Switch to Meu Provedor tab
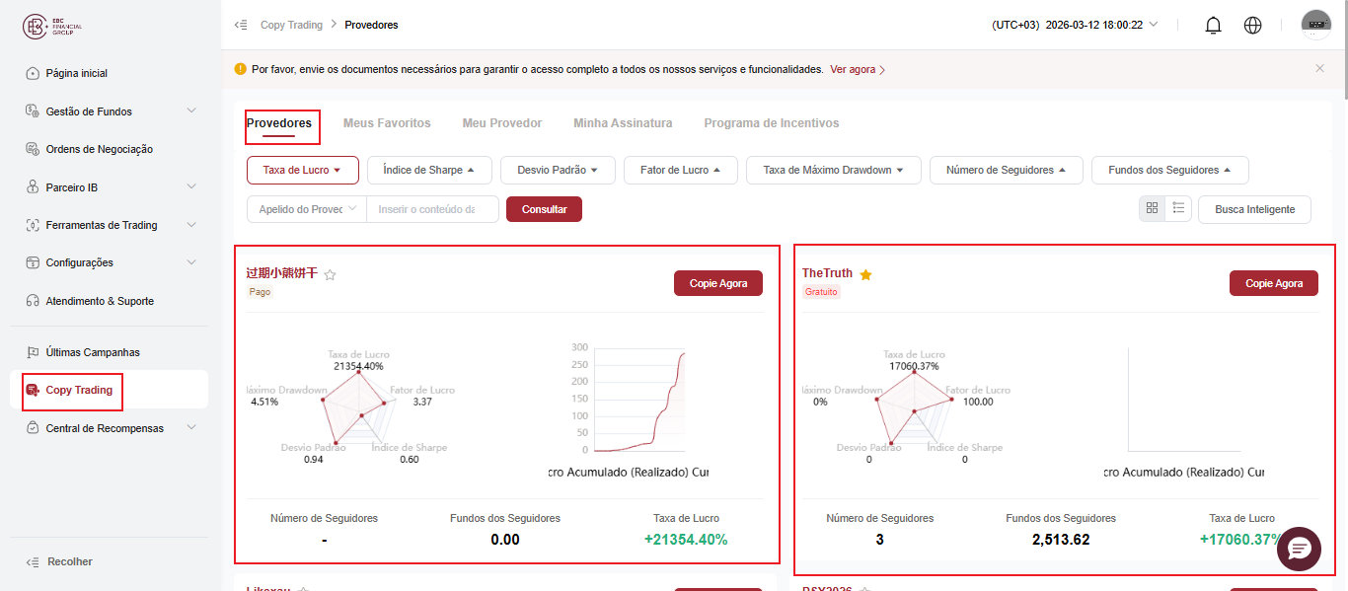 tap(502, 123)
